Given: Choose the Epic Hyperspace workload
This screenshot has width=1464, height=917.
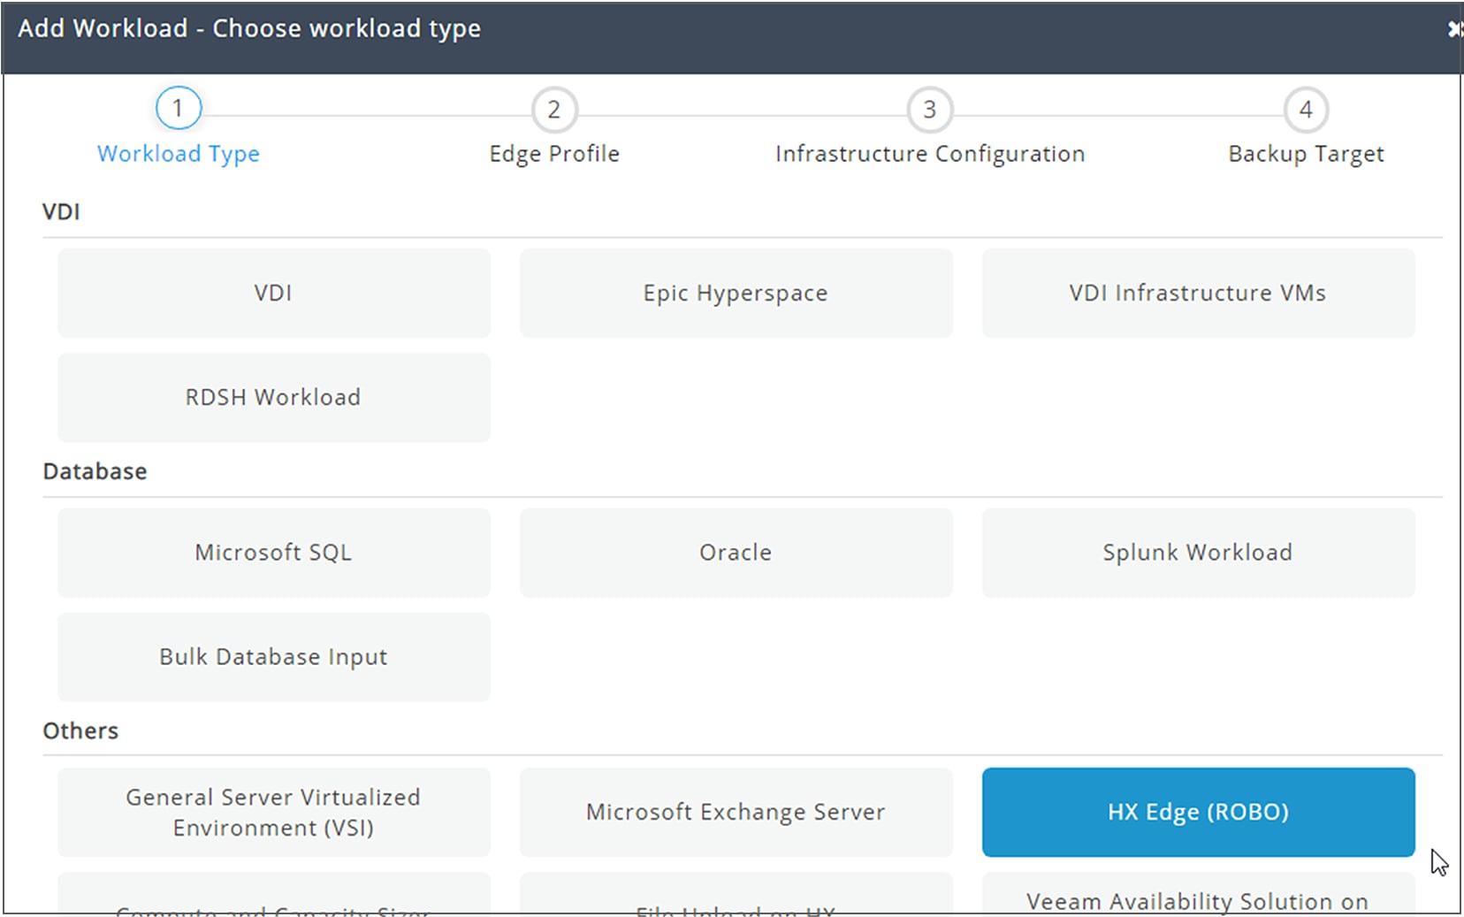Looking at the screenshot, I should coord(736,293).
